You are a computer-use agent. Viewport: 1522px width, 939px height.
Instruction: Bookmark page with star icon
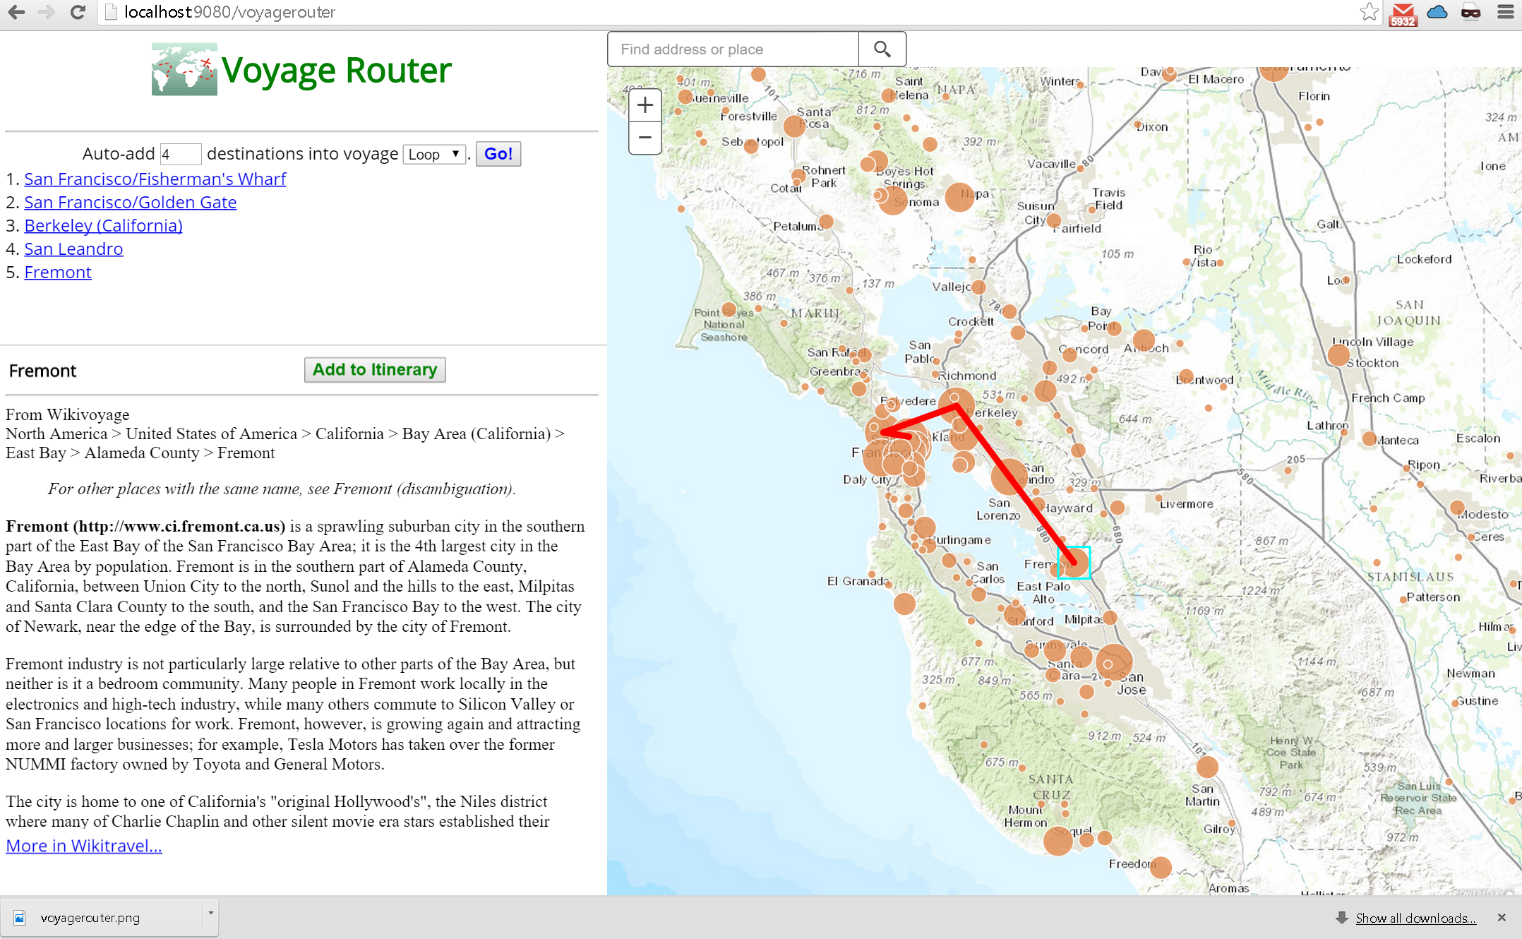coord(1368,12)
